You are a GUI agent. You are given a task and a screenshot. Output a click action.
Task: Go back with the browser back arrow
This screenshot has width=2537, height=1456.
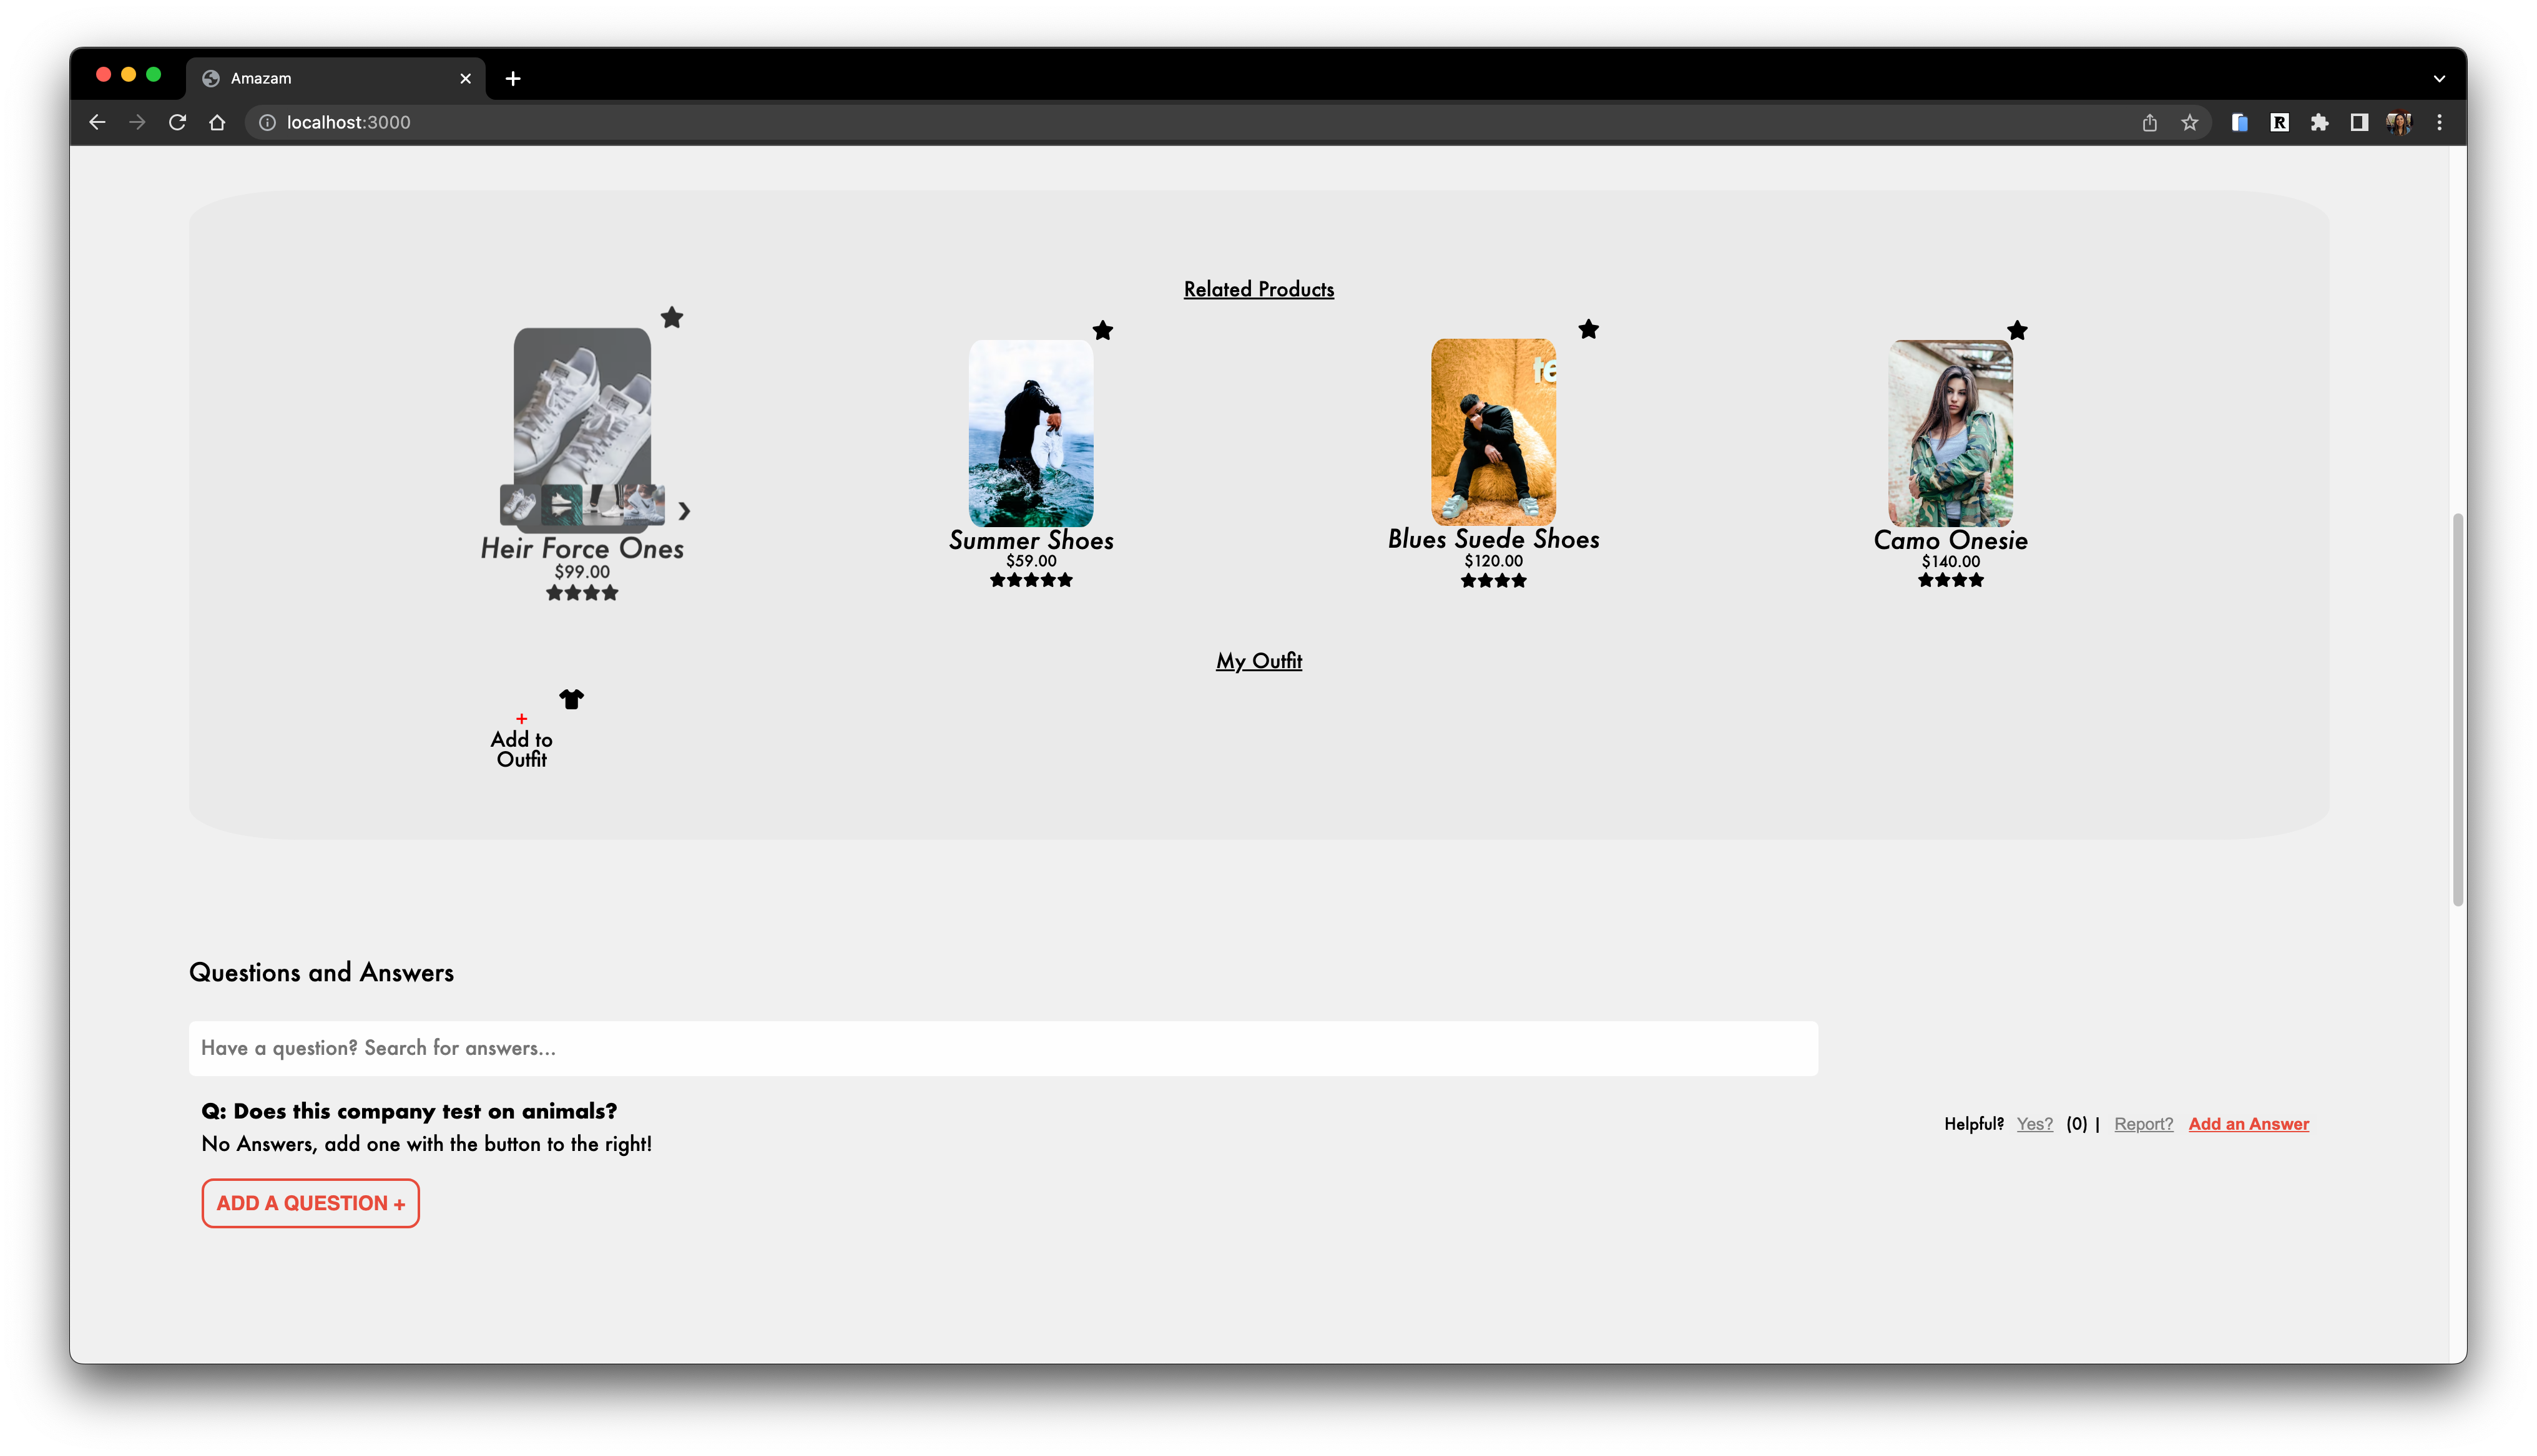pos(97,122)
